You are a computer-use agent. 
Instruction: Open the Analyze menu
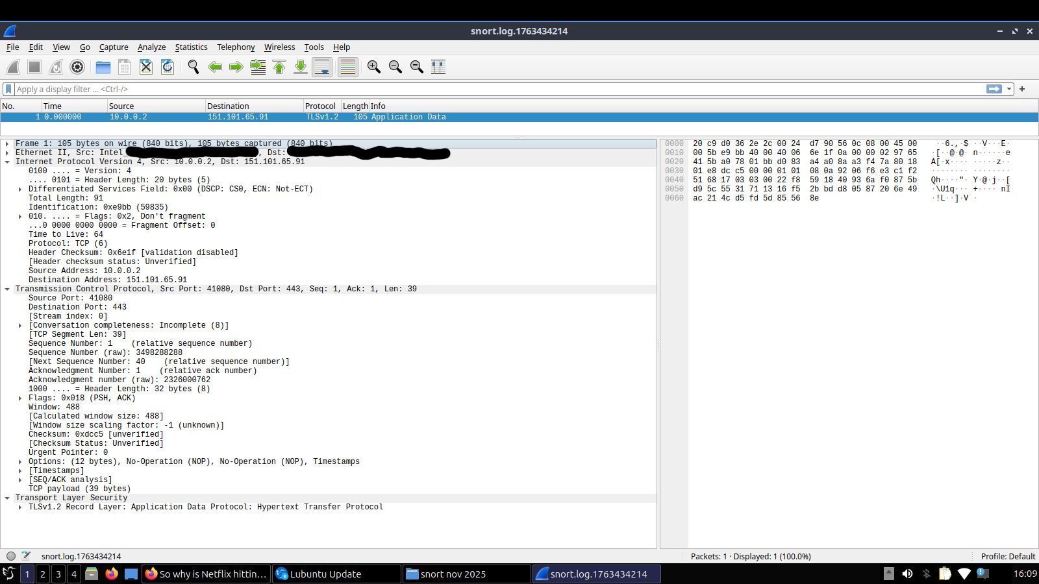[x=151, y=47]
